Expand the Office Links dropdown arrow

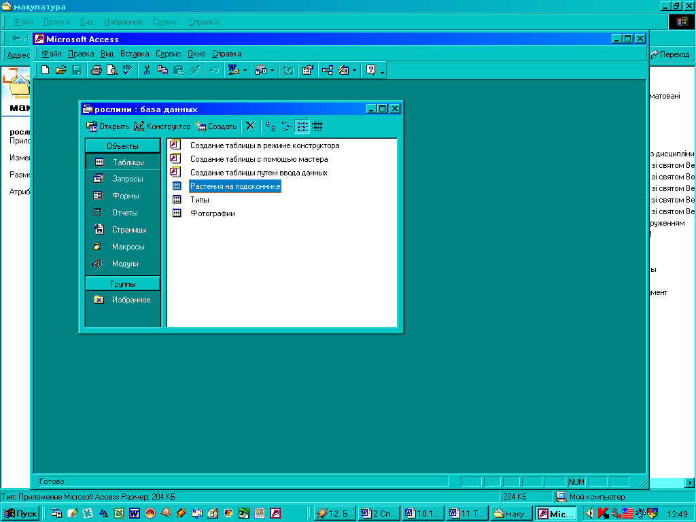coord(245,70)
